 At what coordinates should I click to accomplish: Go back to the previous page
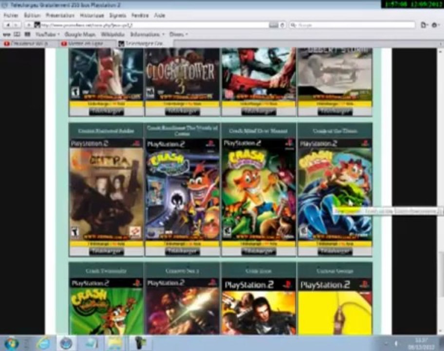coord(8,25)
